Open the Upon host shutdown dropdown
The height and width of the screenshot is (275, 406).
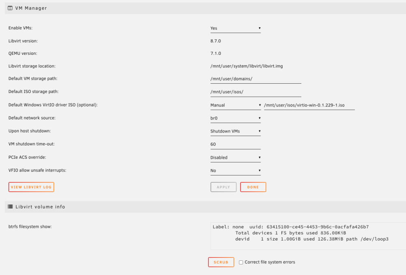tap(235, 131)
